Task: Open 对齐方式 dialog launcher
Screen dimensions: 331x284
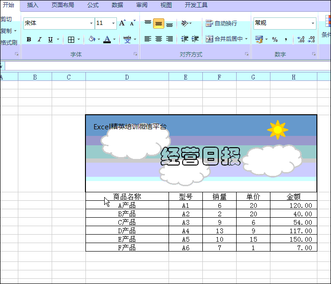Action: [246, 54]
